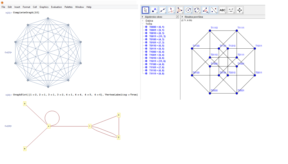Select the ABC text insert tool

pyautogui.click(x=222, y=10)
